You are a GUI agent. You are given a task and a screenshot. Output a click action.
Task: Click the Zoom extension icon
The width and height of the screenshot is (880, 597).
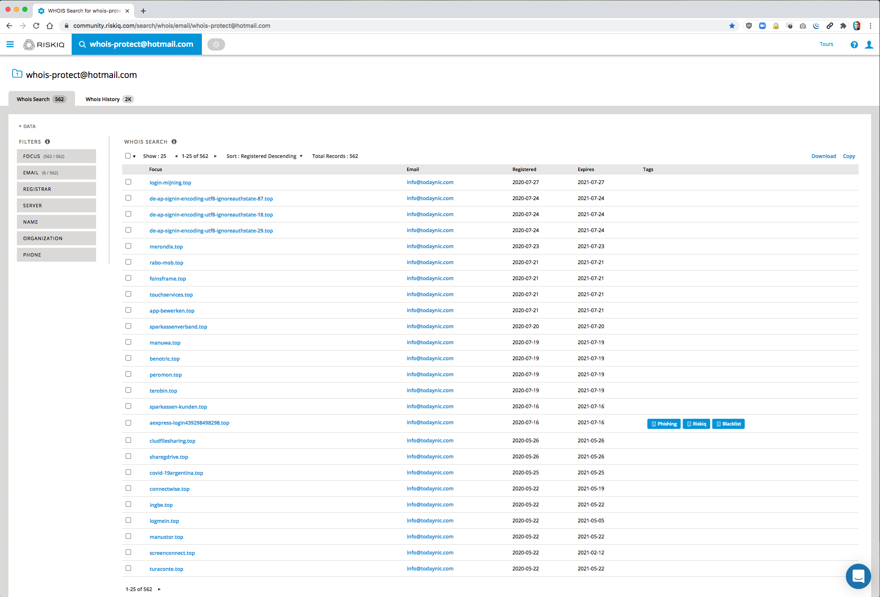click(x=762, y=26)
